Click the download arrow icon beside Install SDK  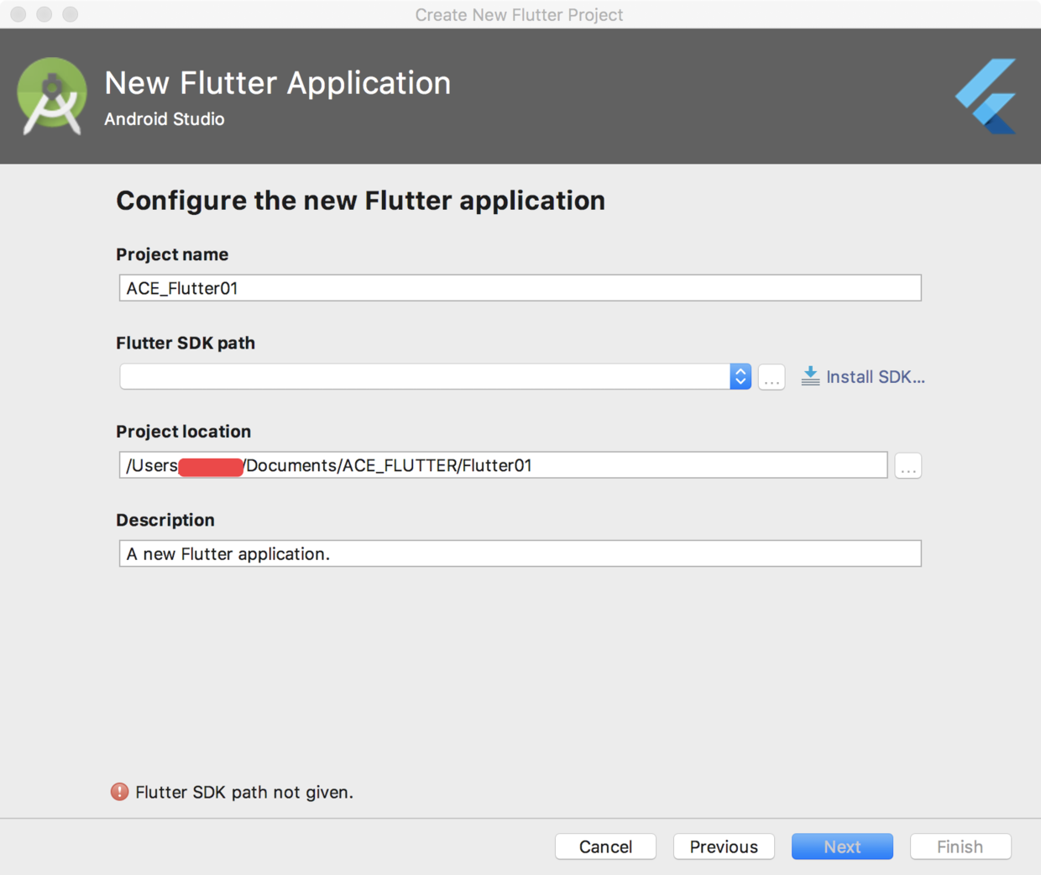point(810,376)
